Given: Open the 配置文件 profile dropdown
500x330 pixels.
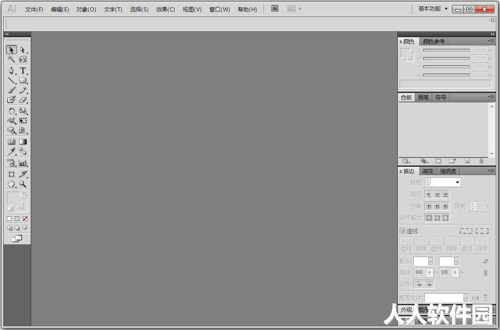Looking at the screenshot, I should 466,298.
